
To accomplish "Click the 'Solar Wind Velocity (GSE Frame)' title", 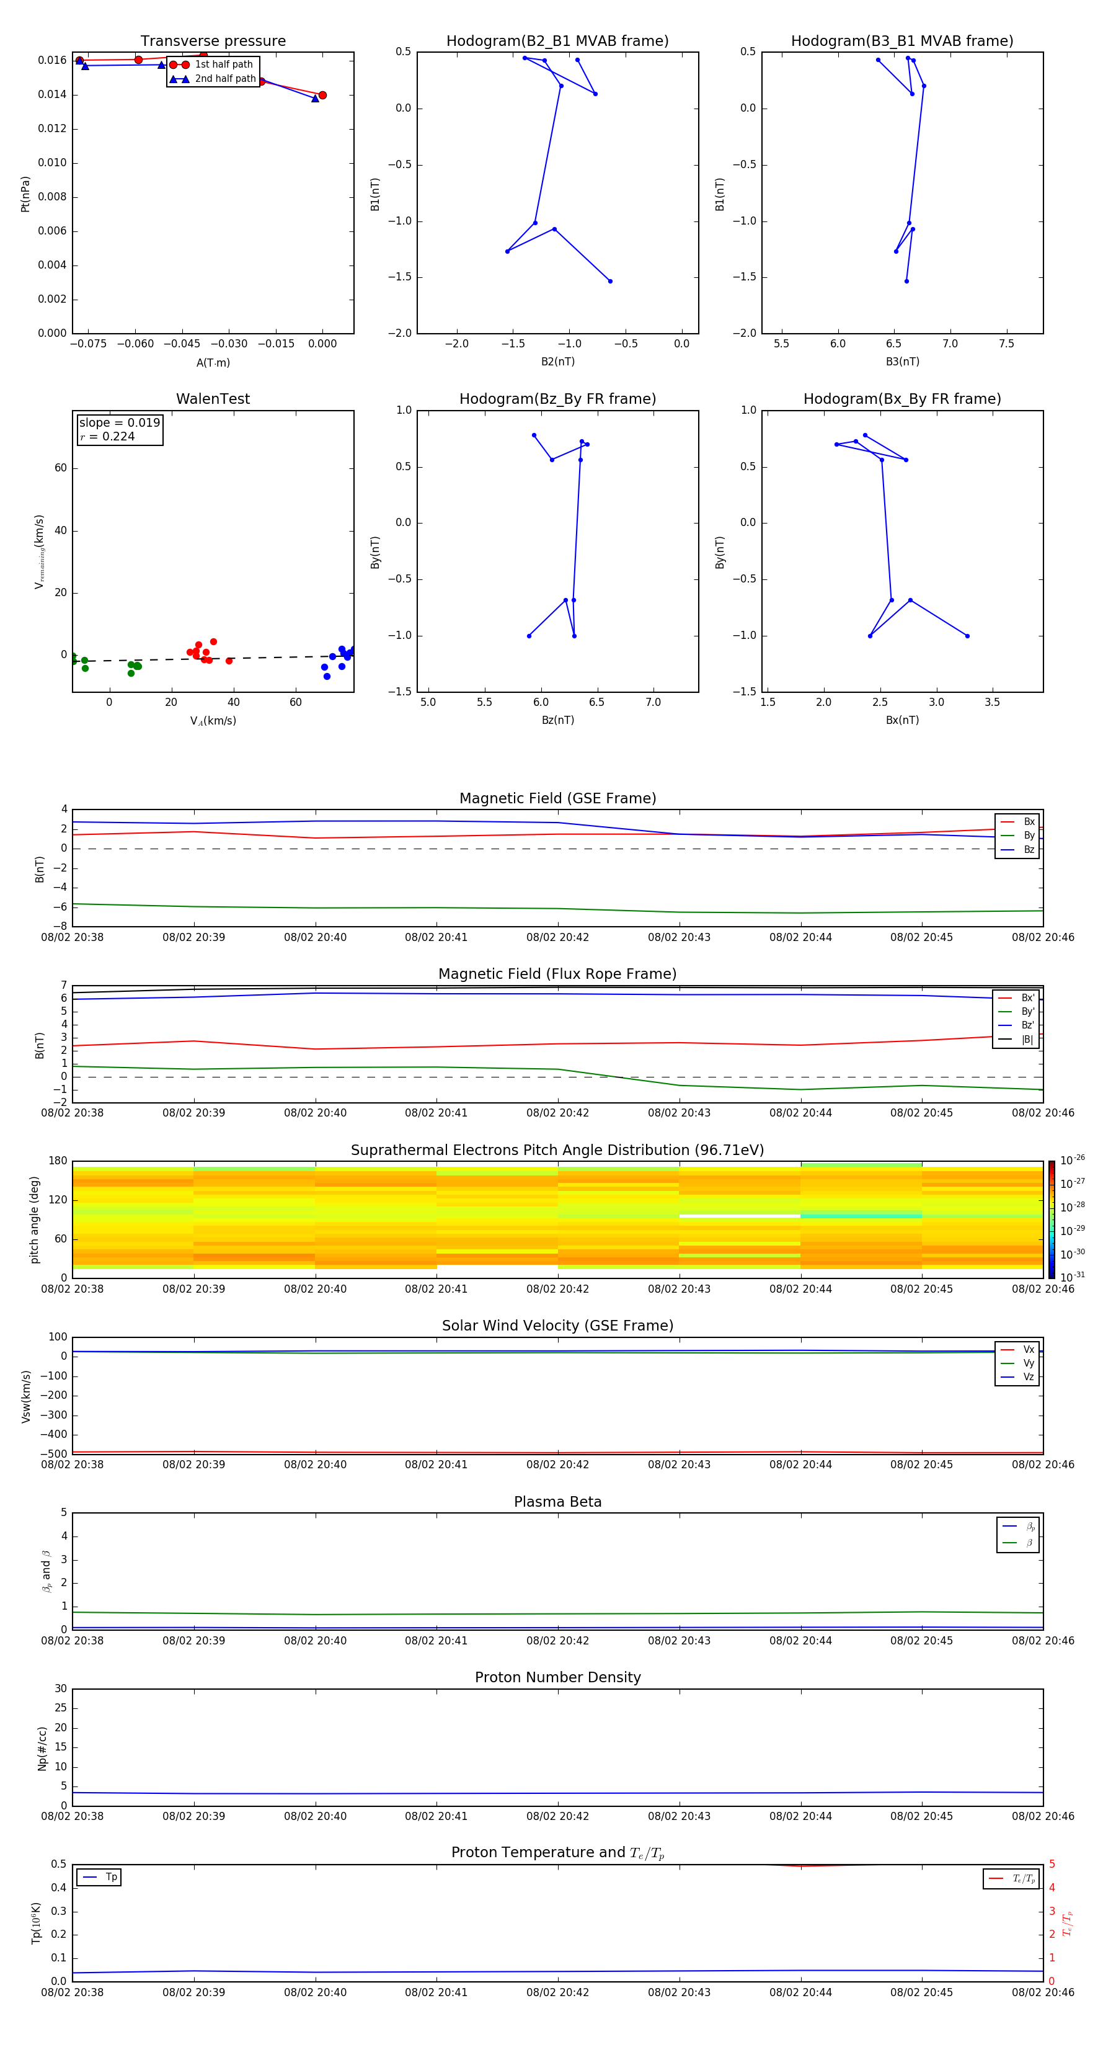I will 557,1326.
